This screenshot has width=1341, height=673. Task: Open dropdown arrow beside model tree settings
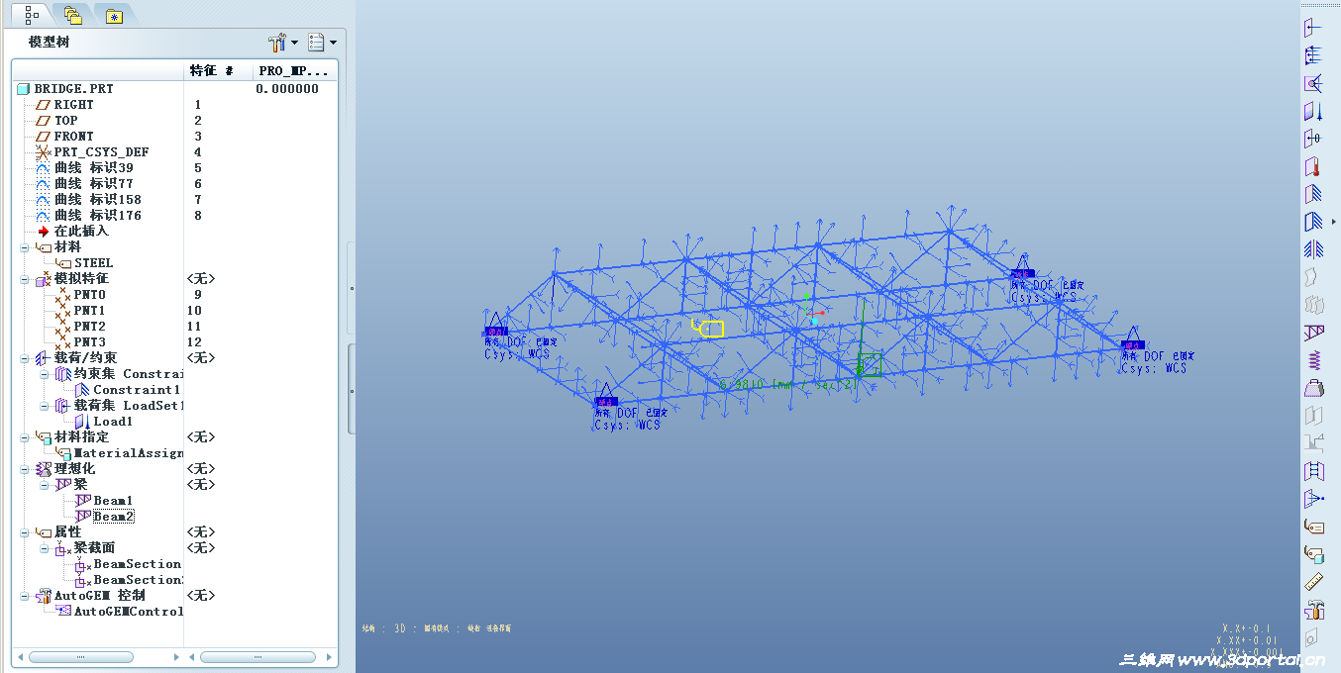click(x=295, y=43)
